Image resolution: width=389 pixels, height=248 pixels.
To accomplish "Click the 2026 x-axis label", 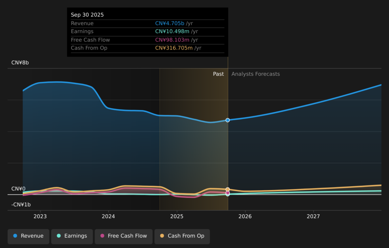I will (x=245, y=217).
